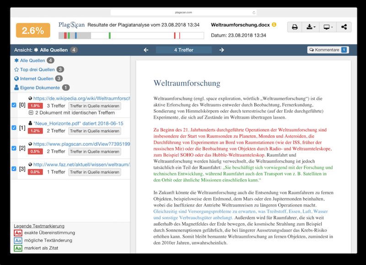
Task: Click the Datum: 23.08.2018 13:34 text
Action: 238,36
